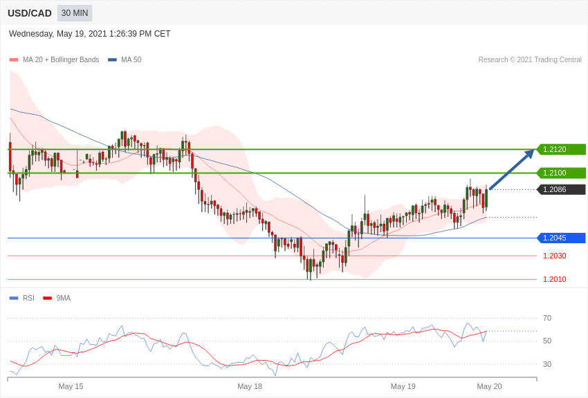Screen dimensions: 588x398
Task: Click the 1.2120 green resistance price tag
Action: coord(562,149)
